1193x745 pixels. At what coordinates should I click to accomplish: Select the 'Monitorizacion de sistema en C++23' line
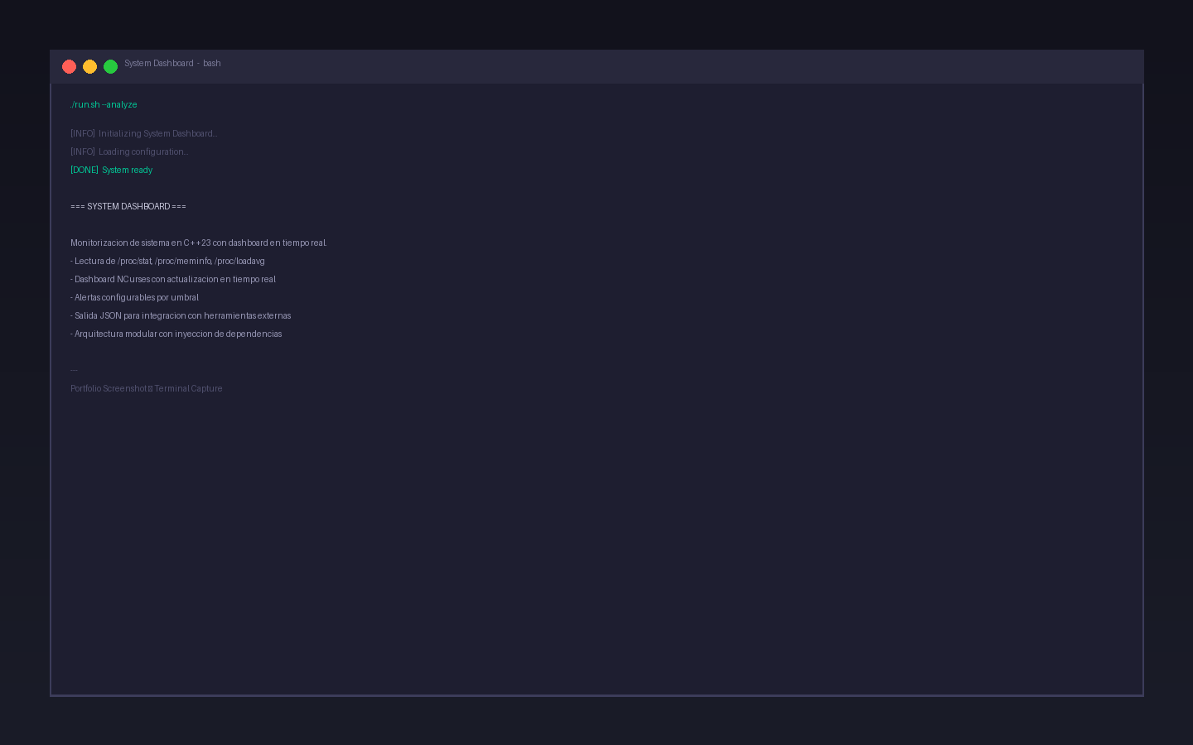pos(199,243)
